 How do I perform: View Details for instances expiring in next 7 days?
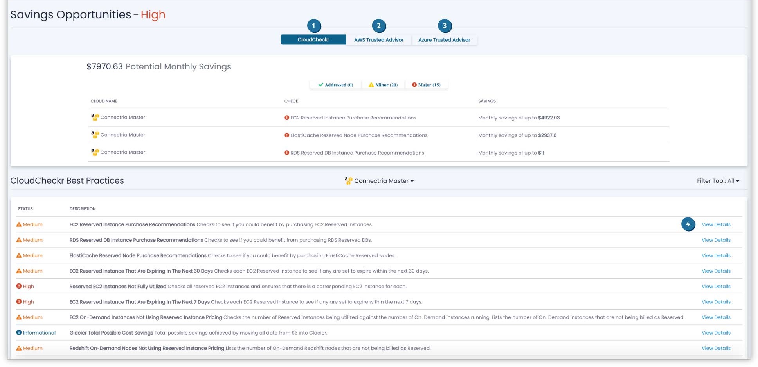716,302
